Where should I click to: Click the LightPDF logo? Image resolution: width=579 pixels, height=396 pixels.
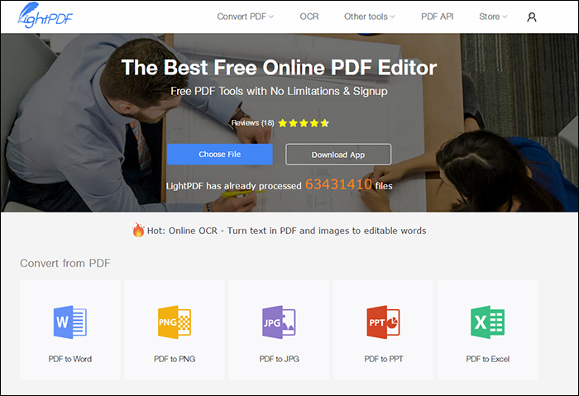(45, 16)
